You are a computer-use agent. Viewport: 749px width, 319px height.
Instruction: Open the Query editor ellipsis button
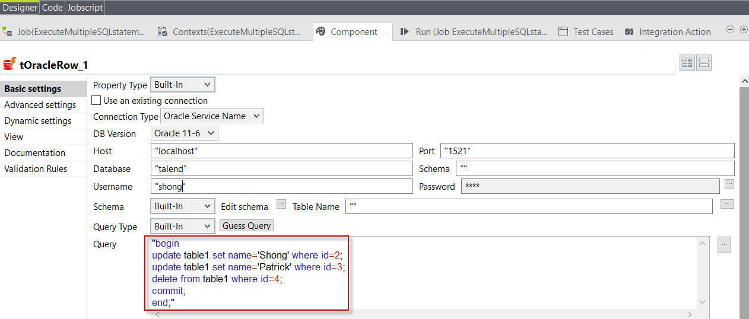coord(724,245)
